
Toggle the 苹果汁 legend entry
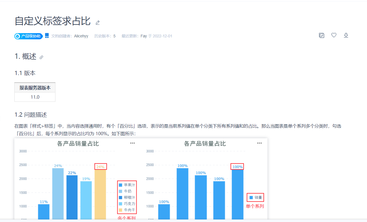click(127, 185)
